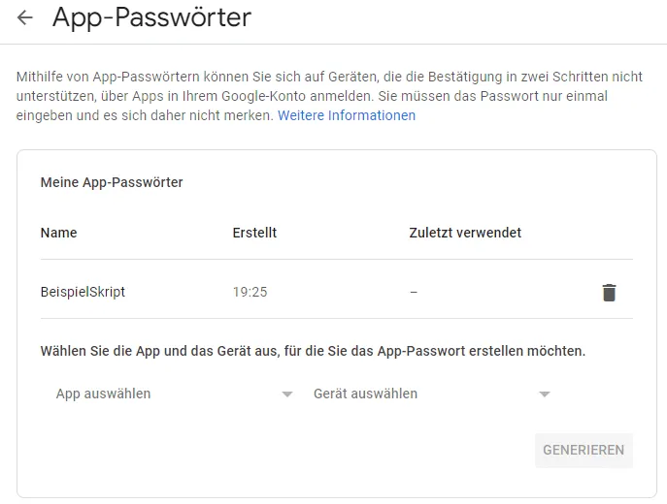Click the dash under Zuletzt verwendet
This screenshot has width=667, height=504.
coord(414,292)
